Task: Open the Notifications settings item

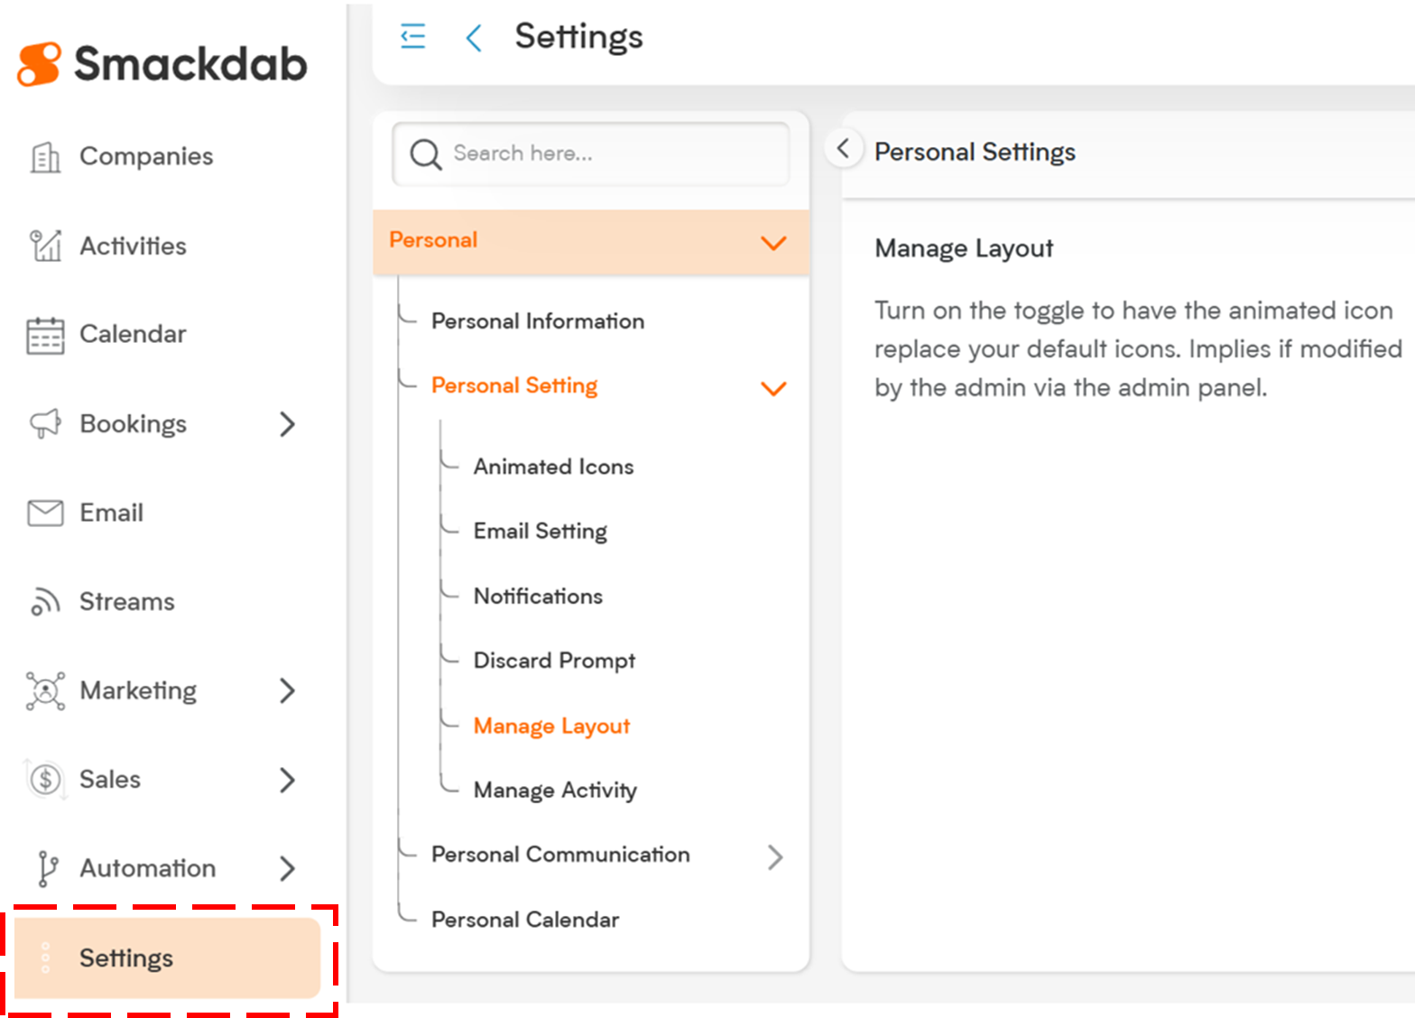Action: (x=538, y=596)
